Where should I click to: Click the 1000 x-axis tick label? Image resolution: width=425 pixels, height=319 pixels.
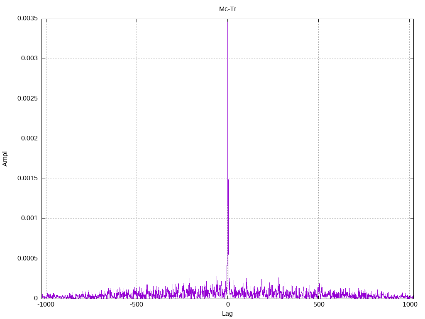tap(410, 304)
